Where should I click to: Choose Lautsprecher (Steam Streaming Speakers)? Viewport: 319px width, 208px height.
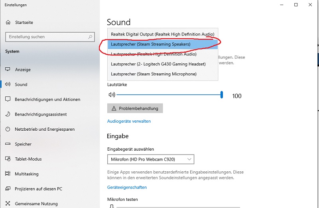pos(163,44)
